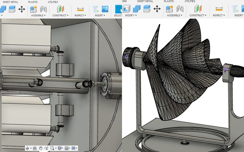This screenshot has width=244, height=152.
Task: Open CONSTRUCT dropdown in right window
Action: pos(198,15)
